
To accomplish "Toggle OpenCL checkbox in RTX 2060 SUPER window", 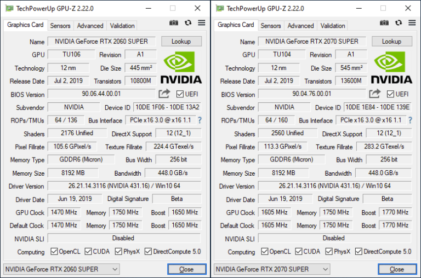I will (x=54, y=252).
